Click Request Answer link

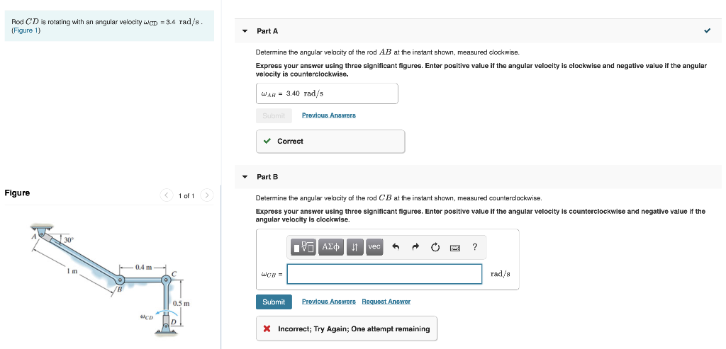(386, 302)
